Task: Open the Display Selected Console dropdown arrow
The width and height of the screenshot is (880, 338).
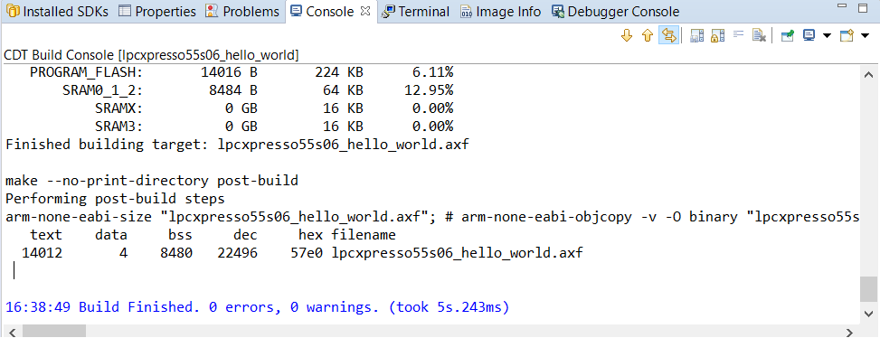Action: coord(826,36)
